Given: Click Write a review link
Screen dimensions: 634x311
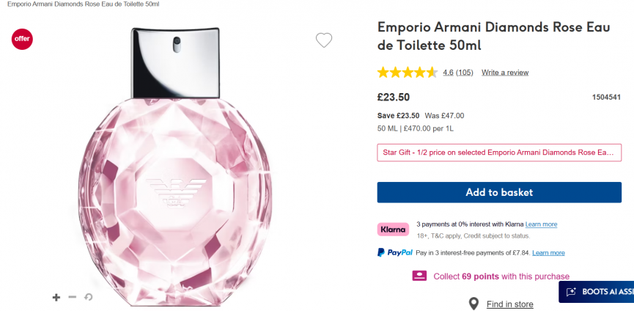Looking at the screenshot, I should click(505, 73).
